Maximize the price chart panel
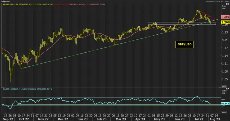Viewport: 230px width, 121px height. coord(227,4)
